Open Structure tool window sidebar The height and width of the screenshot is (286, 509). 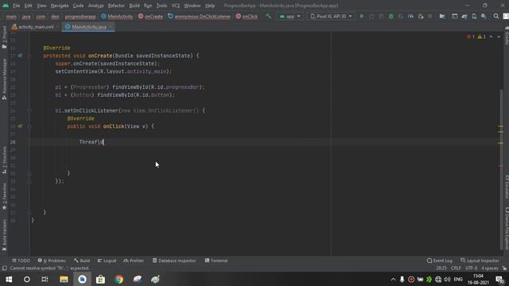[4, 160]
